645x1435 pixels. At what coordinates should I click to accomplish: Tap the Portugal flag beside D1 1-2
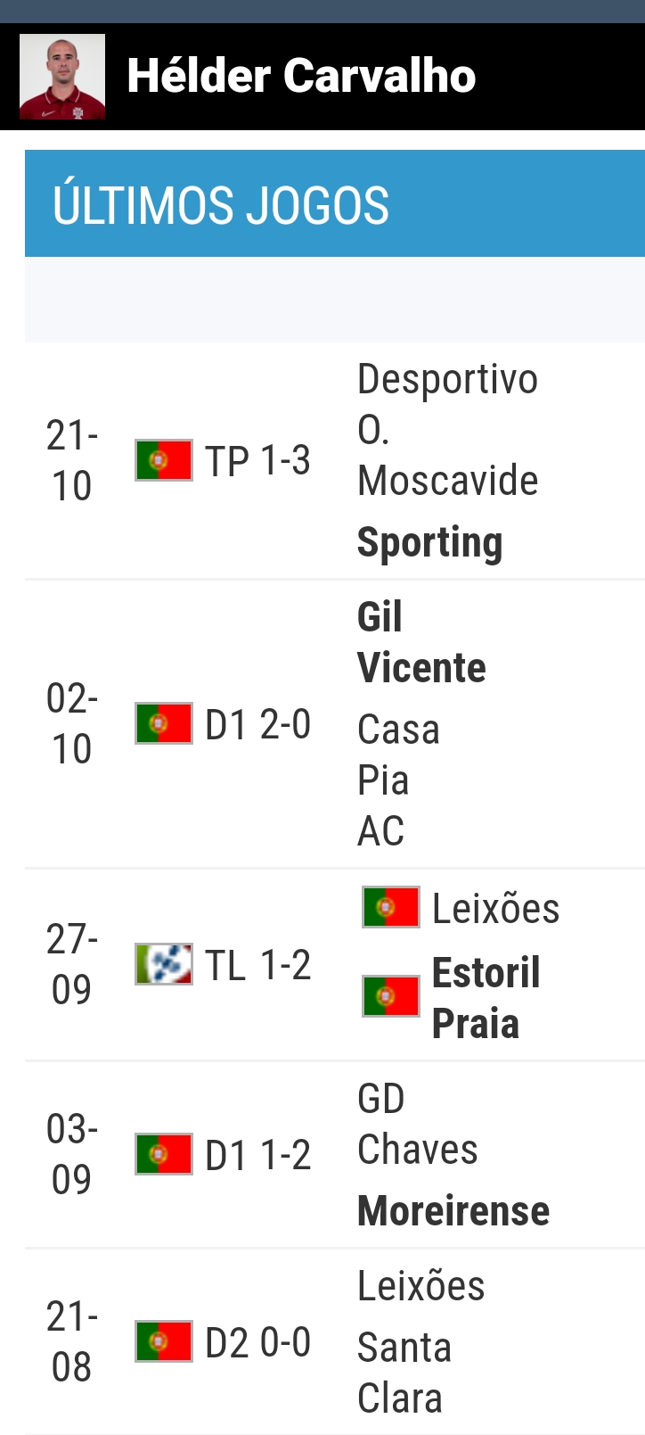point(164,1154)
